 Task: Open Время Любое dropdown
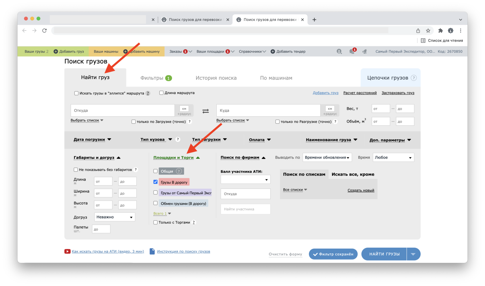click(393, 157)
